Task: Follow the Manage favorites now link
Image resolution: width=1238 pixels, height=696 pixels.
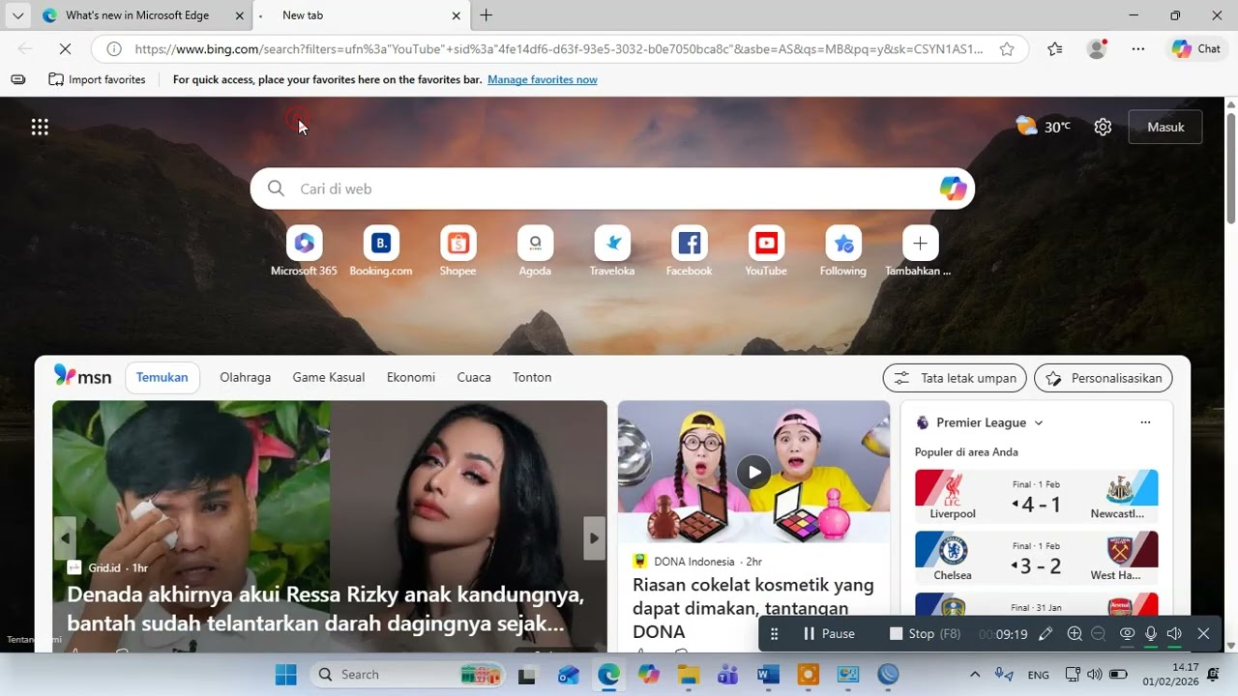Action: point(543,79)
